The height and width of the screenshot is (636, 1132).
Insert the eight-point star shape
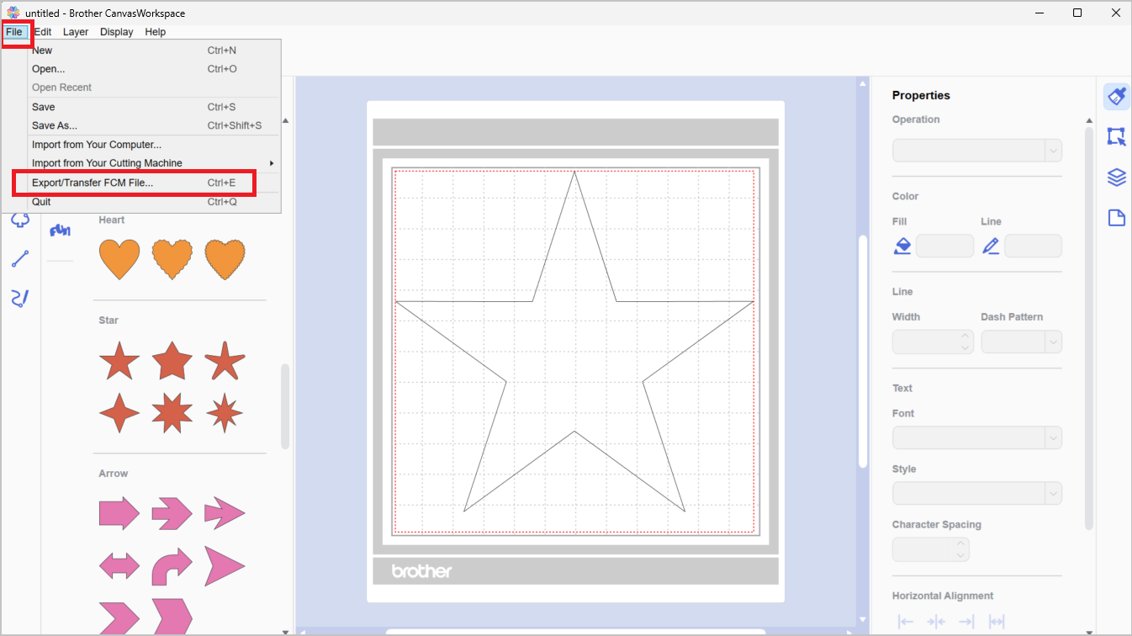[172, 413]
